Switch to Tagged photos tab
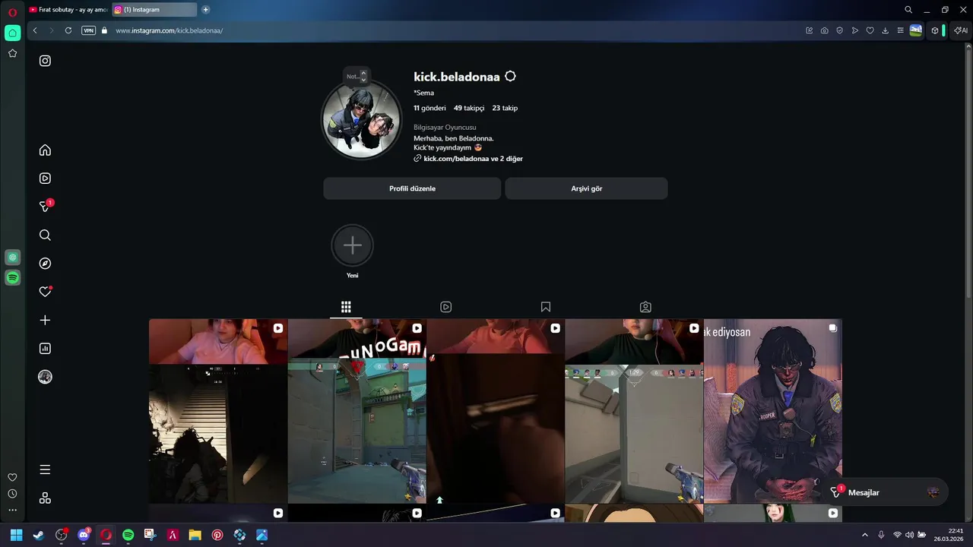Image resolution: width=973 pixels, height=547 pixels. (645, 307)
